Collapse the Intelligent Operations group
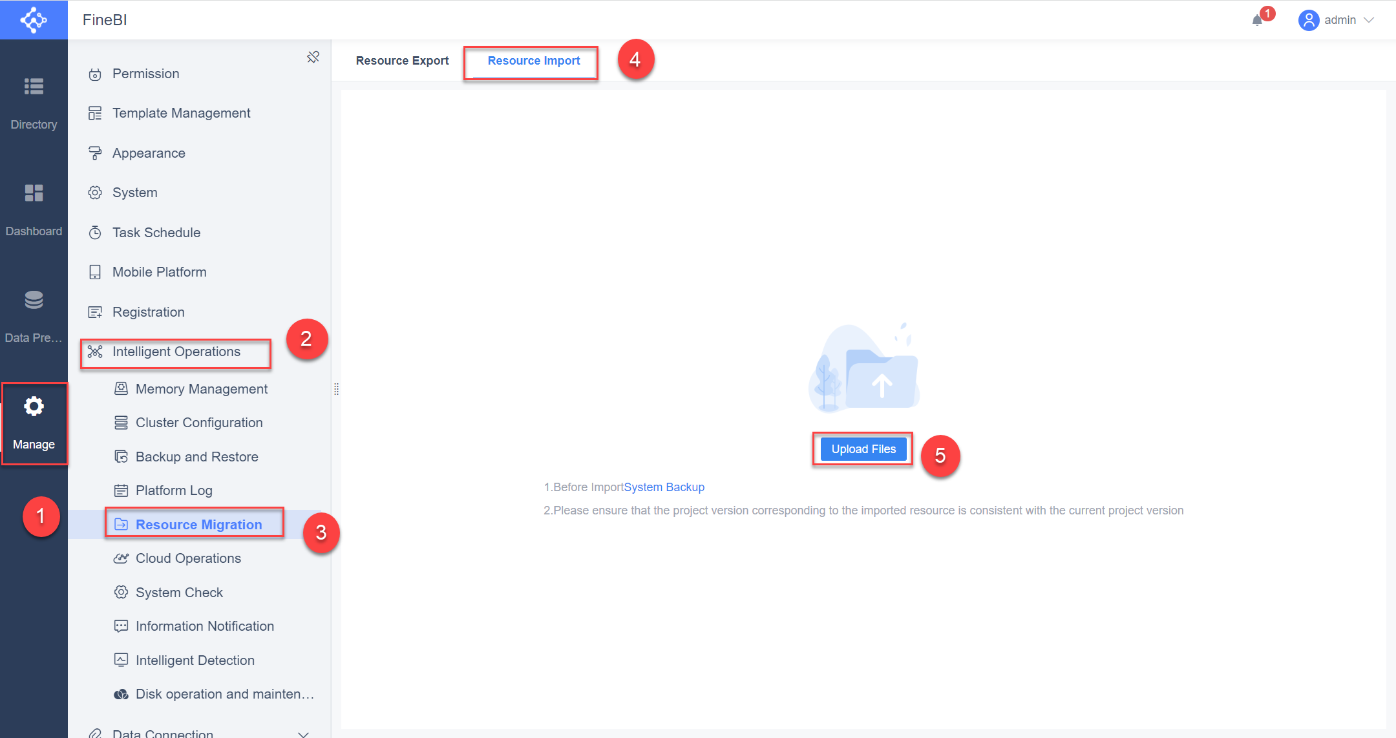Viewport: 1396px width, 738px height. (176, 352)
